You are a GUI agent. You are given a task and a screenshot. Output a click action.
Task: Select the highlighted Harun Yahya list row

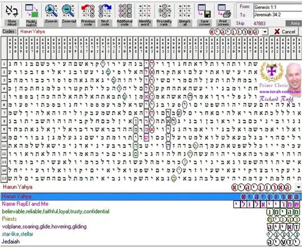[x=150, y=197]
